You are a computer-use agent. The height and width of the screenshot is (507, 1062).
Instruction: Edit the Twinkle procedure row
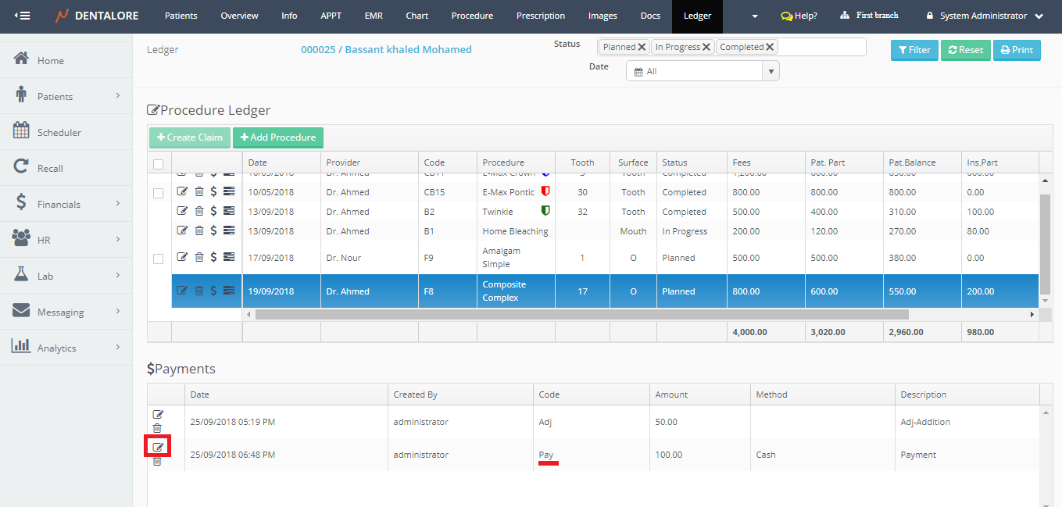coord(182,211)
